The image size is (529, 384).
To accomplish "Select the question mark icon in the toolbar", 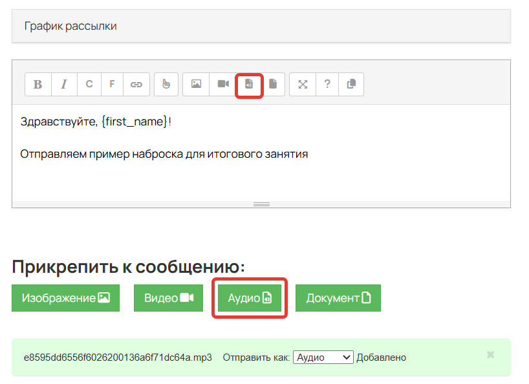I will pos(327,84).
